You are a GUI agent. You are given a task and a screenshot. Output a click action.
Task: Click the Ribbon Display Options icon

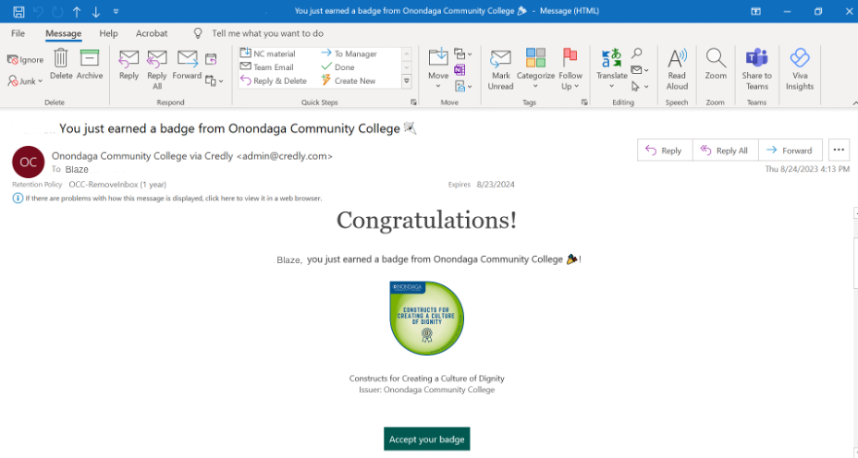pyautogui.click(x=755, y=11)
